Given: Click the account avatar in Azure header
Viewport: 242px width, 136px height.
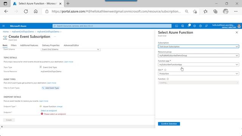Looking at the screenshot, I should [x=239, y=26].
